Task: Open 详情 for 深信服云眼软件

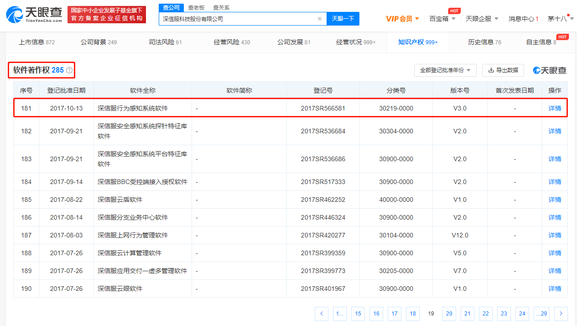Action: point(555,289)
